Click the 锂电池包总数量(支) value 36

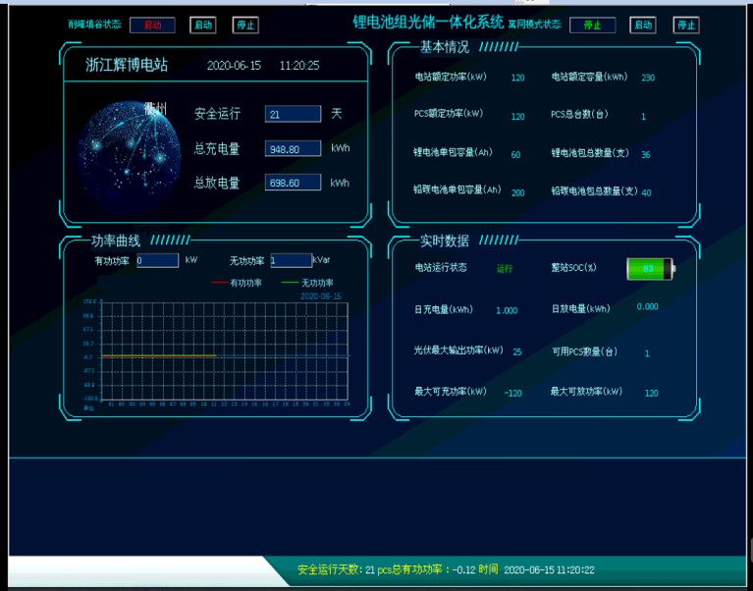pyautogui.click(x=646, y=154)
